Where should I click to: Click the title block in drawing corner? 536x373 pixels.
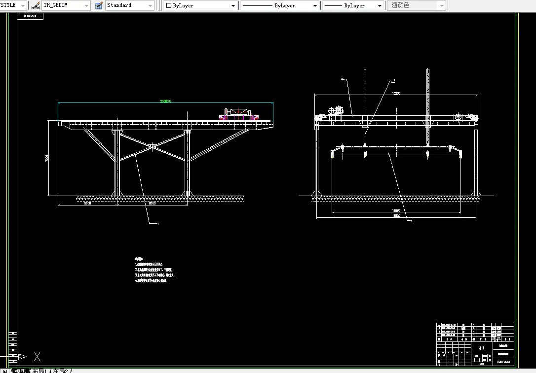pyautogui.click(x=475, y=344)
